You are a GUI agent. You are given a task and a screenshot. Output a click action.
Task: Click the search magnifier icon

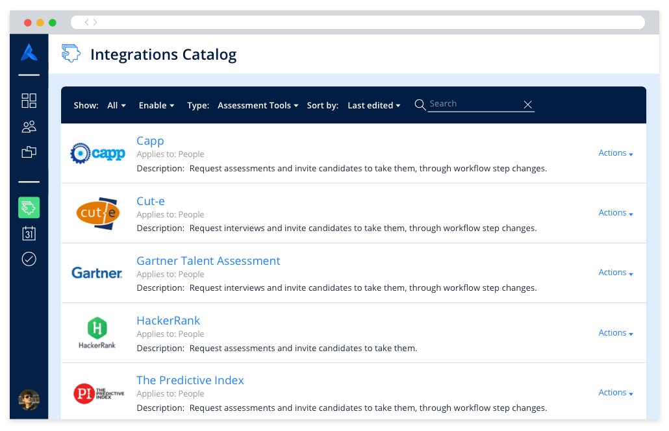tap(420, 105)
